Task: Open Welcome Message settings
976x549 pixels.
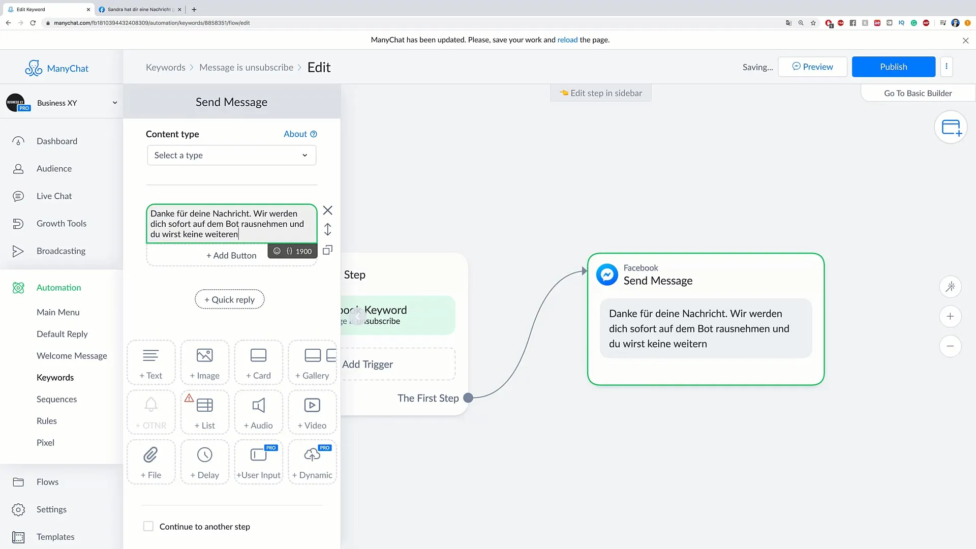Action: [x=72, y=356]
